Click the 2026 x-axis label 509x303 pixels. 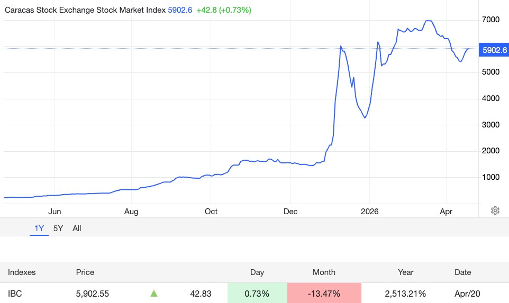click(370, 212)
